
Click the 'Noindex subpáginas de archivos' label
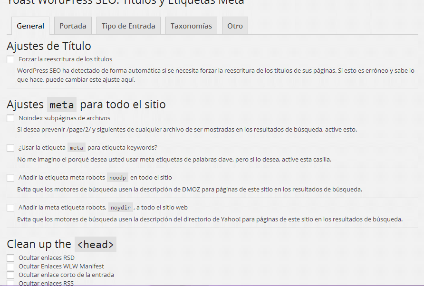64,118
